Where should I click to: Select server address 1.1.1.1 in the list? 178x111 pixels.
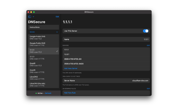[106, 50]
